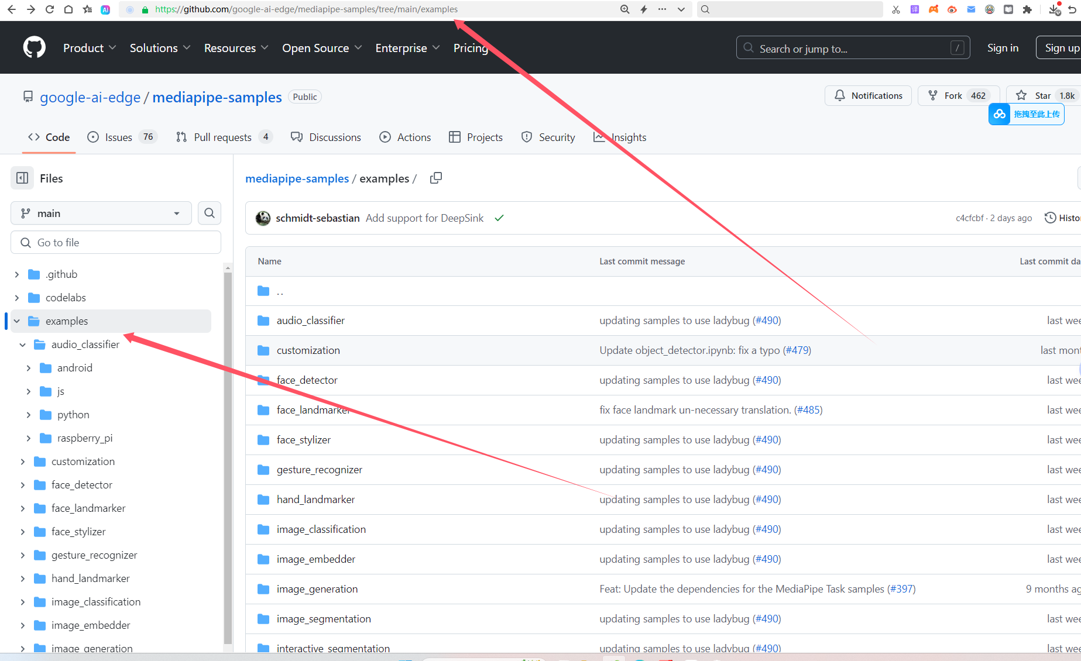
Task: Click the browser zoom magnifier icon
Action: [625, 9]
